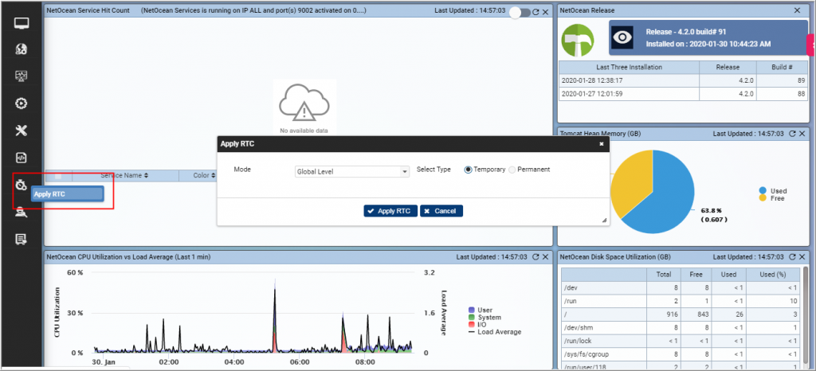Viewport: 816px width, 371px height.
Task: Close the NetOcean Release panel
Action: [x=797, y=10]
